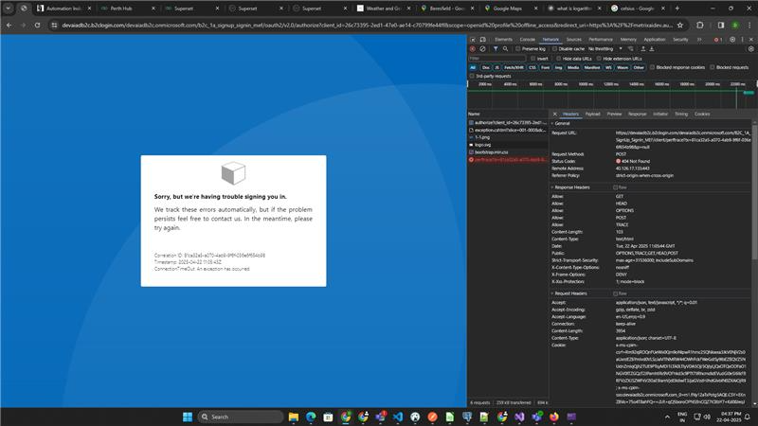Check Blocked requests checkbox

[713, 67]
